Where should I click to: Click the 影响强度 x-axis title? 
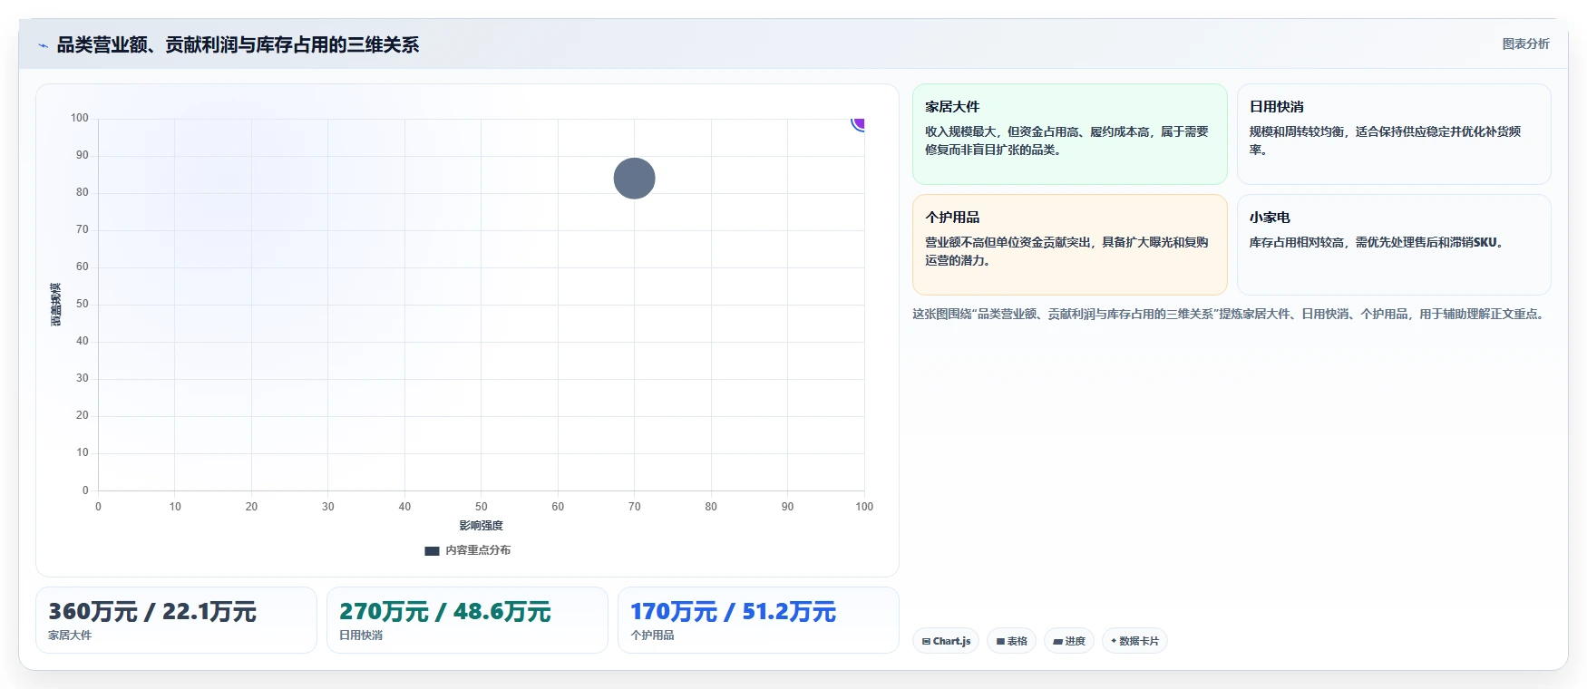tap(481, 526)
